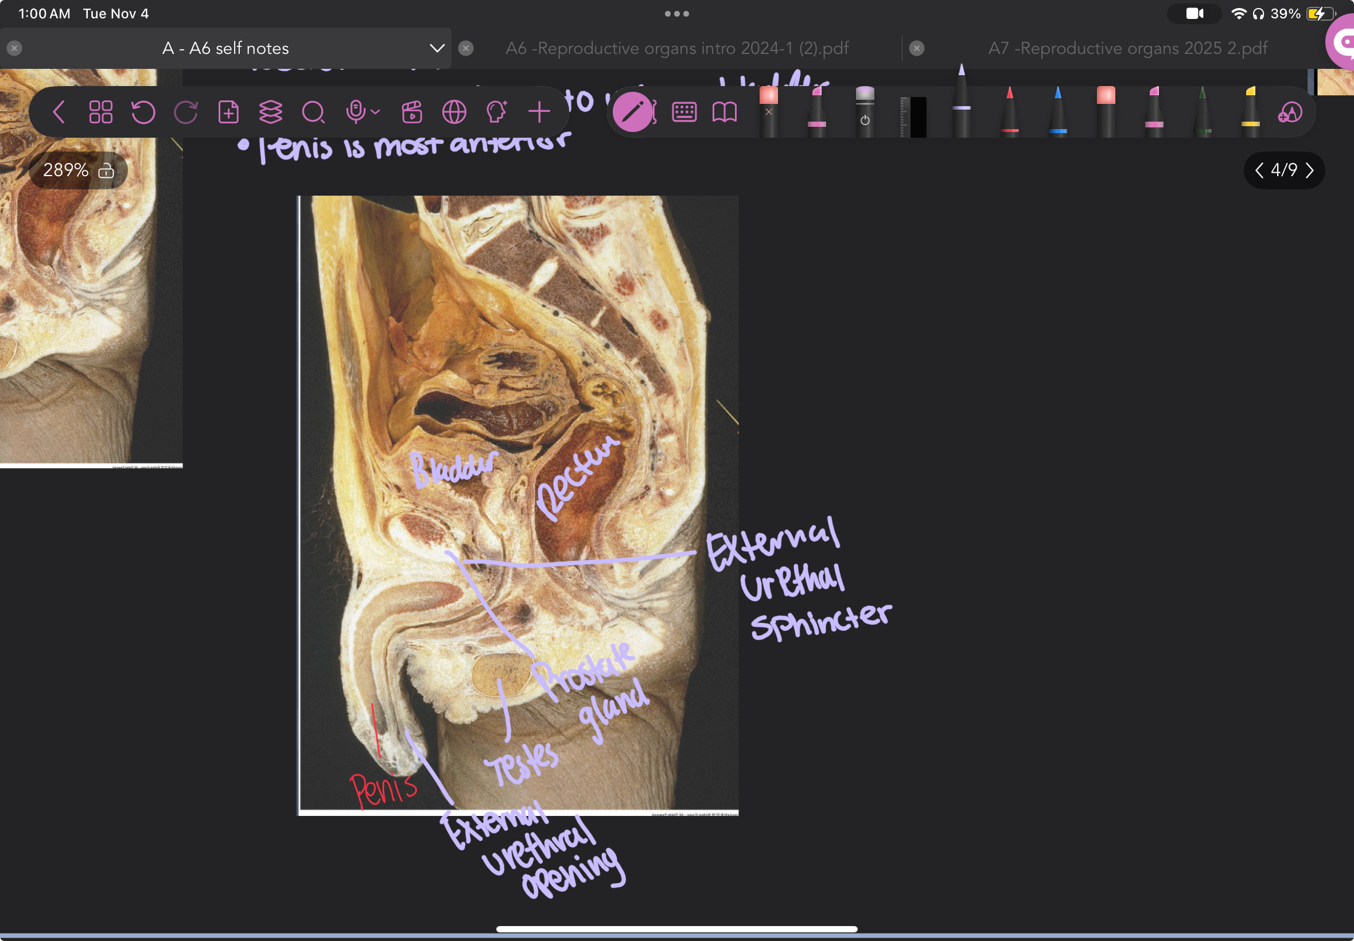Image resolution: width=1354 pixels, height=941 pixels.
Task: Select the eraser tool
Action: 769,112
